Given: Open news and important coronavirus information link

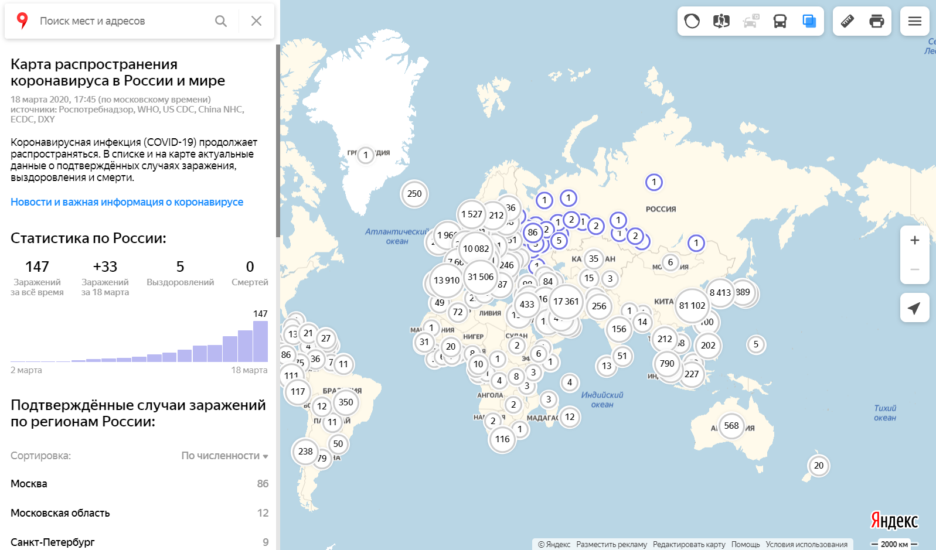Looking at the screenshot, I should (x=127, y=202).
